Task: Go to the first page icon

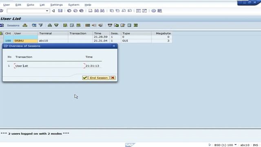Action: coord(111,11)
